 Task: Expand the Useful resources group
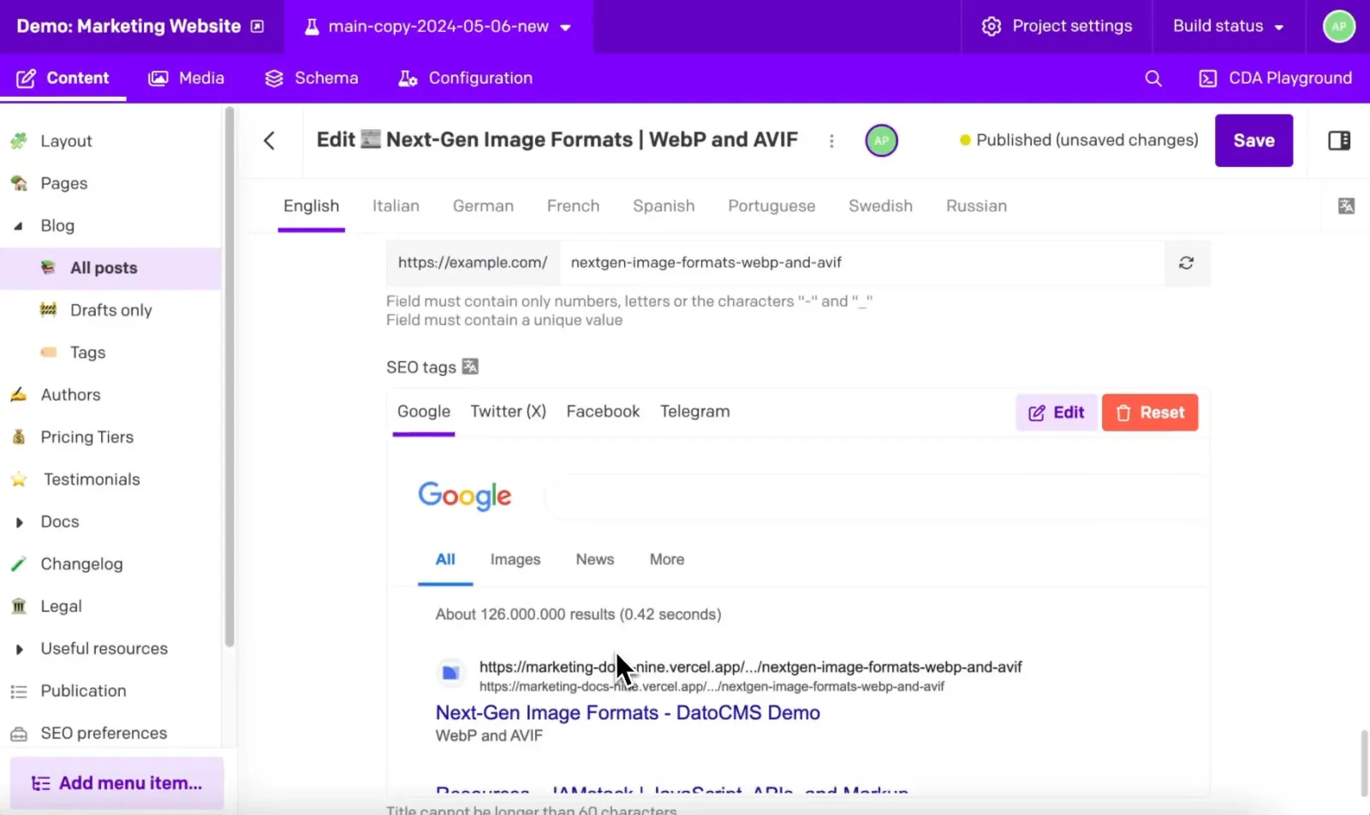coord(19,649)
